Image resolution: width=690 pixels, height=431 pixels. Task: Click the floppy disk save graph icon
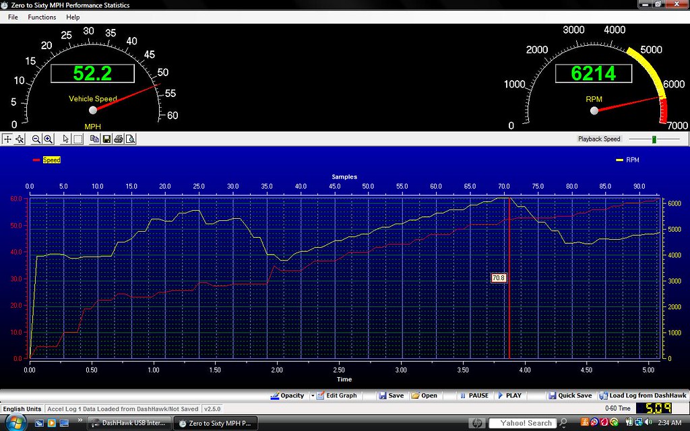click(x=106, y=139)
